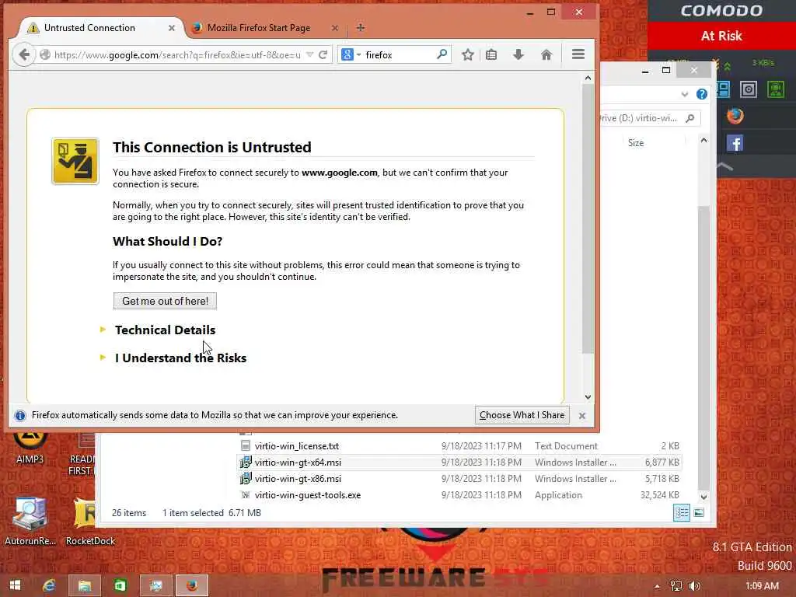Collapse Comodo widget with up chevron
Viewport: 796px width, 597px height.
(x=724, y=166)
